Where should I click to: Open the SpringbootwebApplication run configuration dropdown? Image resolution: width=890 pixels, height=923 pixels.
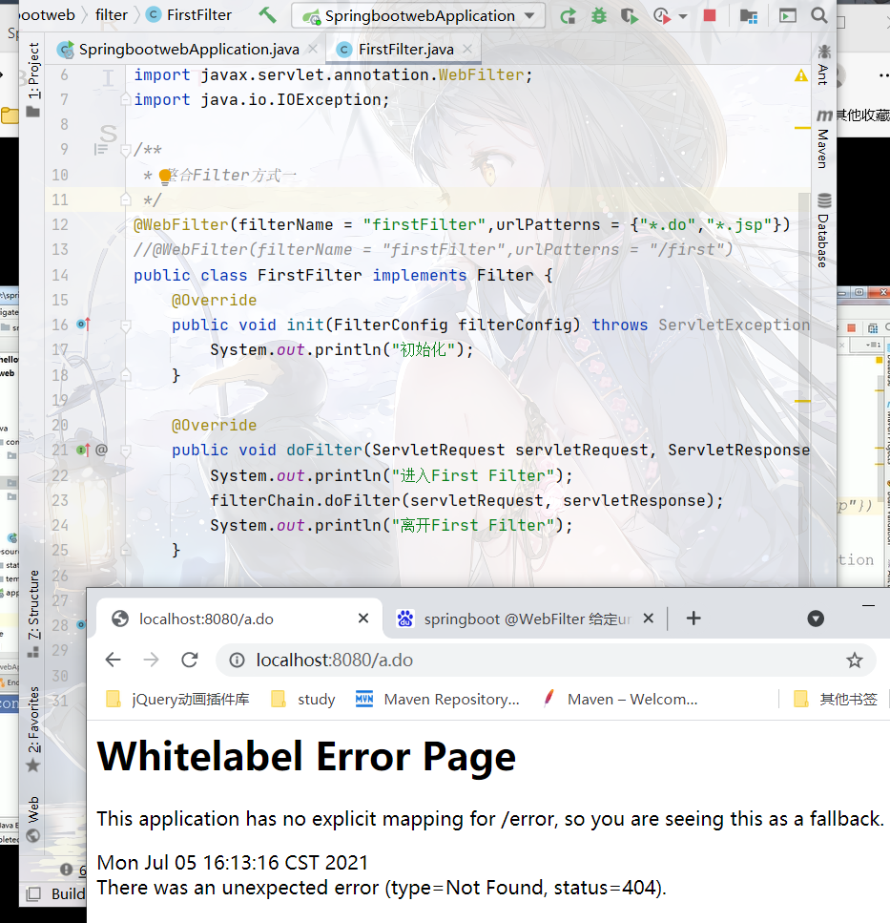coord(418,16)
